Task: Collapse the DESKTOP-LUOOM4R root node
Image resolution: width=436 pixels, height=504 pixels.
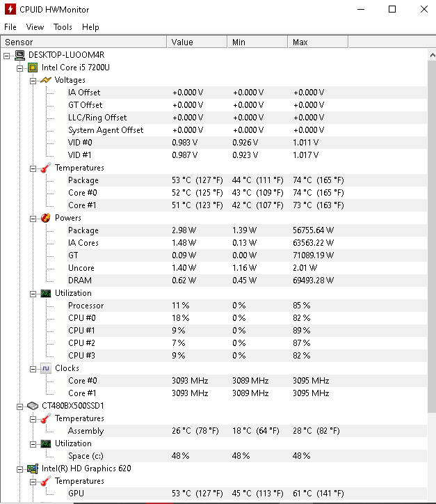Action: 7,56
